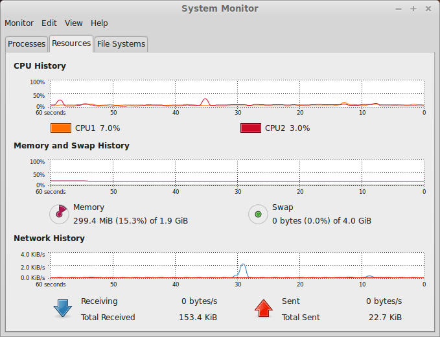Click the orange CPU1 color swatch
The height and width of the screenshot is (337, 440).
click(x=61, y=128)
